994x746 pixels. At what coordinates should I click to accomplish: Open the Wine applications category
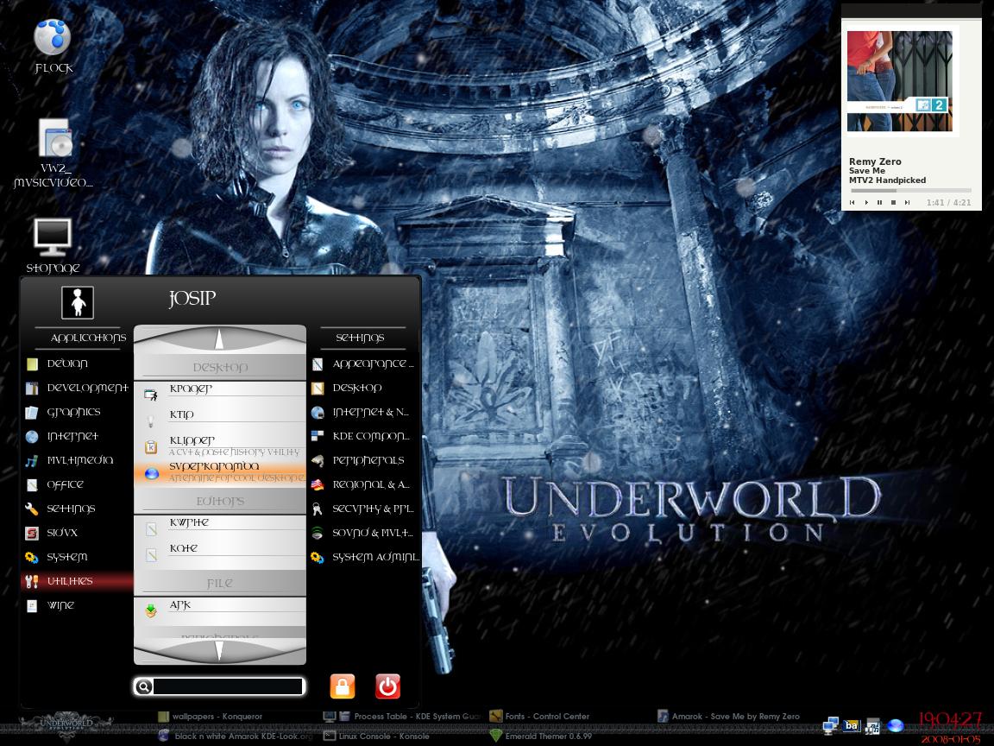[x=77, y=604]
